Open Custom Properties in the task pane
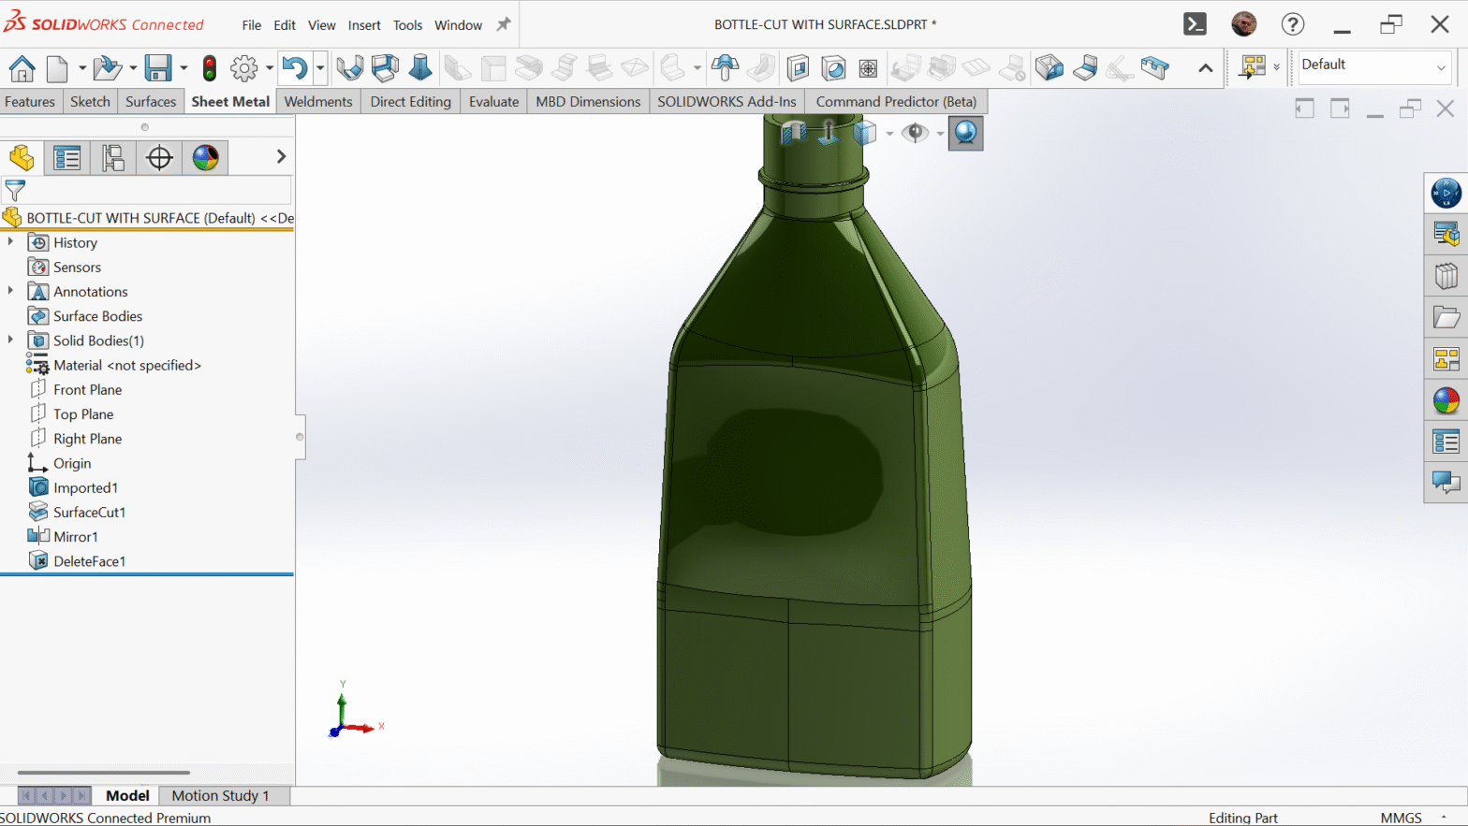 click(1446, 442)
